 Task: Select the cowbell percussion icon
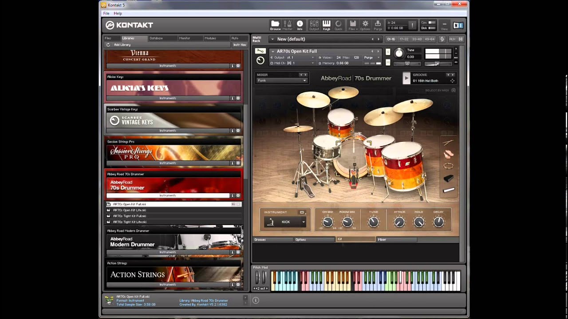pyautogui.click(x=449, y=178)
